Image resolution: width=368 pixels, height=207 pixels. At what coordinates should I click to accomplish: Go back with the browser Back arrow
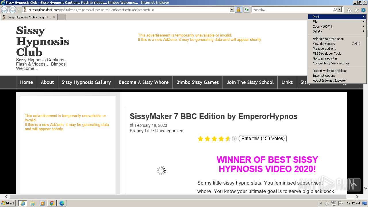pyautogui.click(x=5, y=9)
